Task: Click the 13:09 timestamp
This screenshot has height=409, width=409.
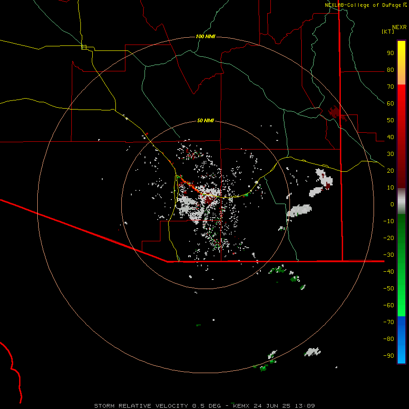Action: (305, 406)
